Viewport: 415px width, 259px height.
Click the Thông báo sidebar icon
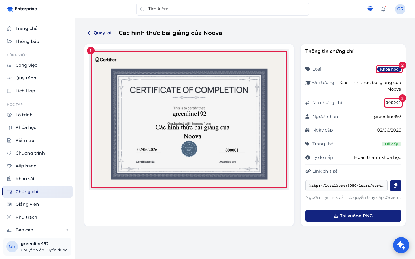9,41
